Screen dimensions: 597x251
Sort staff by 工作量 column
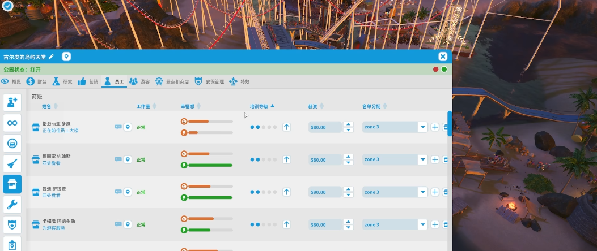(x=146, y=106)
